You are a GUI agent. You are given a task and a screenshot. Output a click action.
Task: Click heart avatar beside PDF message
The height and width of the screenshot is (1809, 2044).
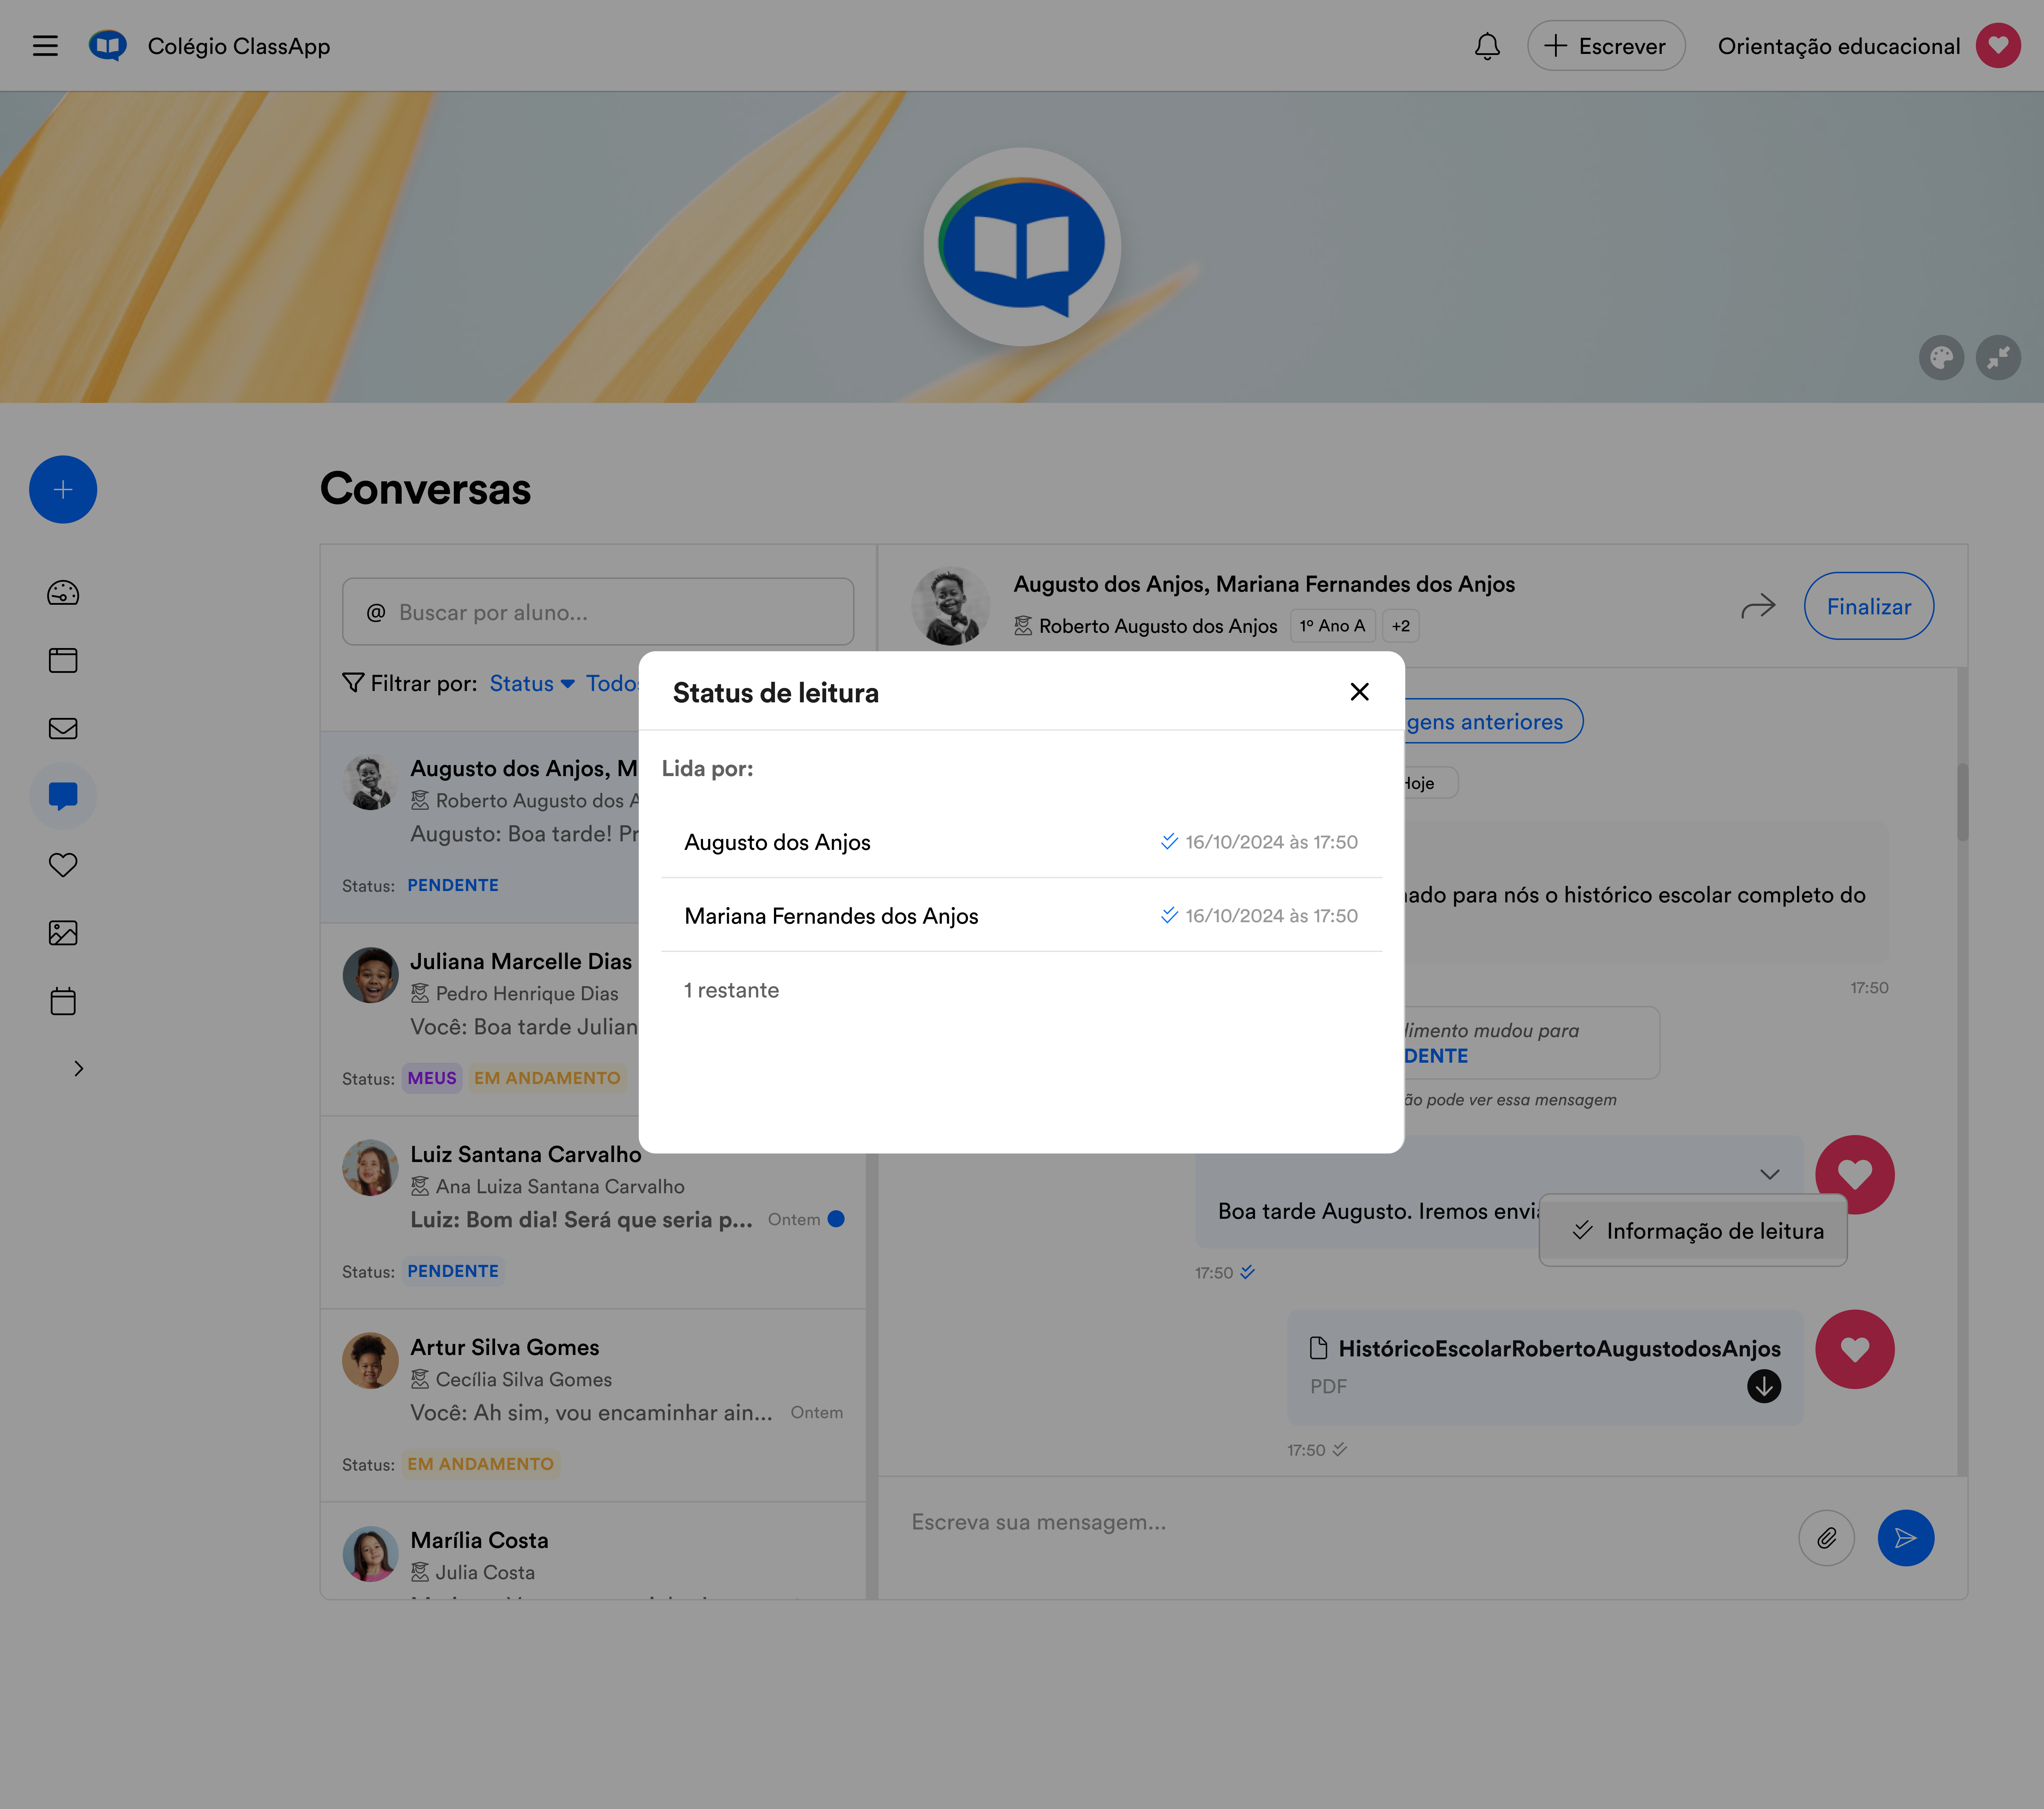tap(1854, 1349)
